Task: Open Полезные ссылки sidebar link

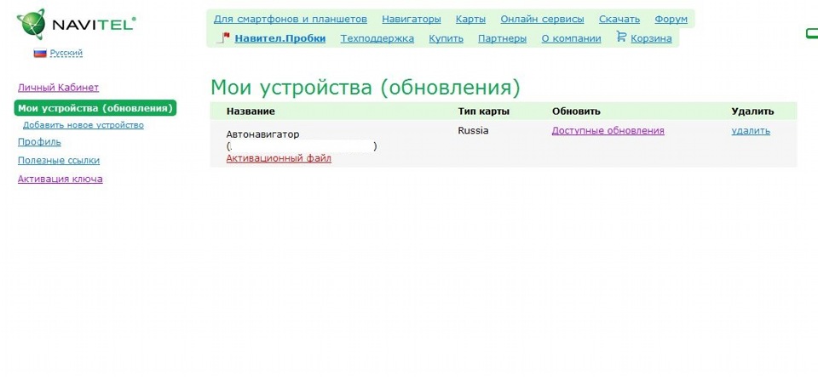Action: [59, 160]
